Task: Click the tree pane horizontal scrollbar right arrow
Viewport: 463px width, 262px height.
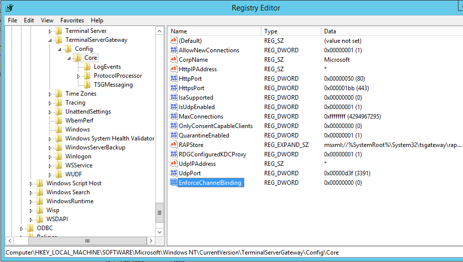Action: coord(151,241)
